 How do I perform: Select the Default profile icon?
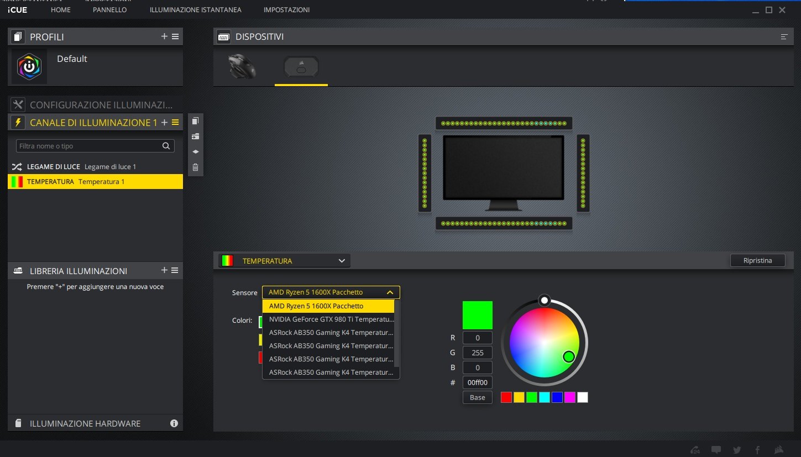click(x=29, y=66)
